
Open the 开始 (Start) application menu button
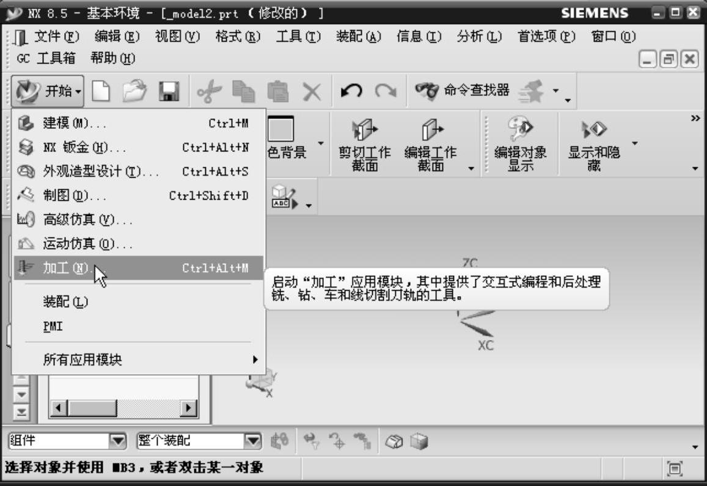pos(47,91)
